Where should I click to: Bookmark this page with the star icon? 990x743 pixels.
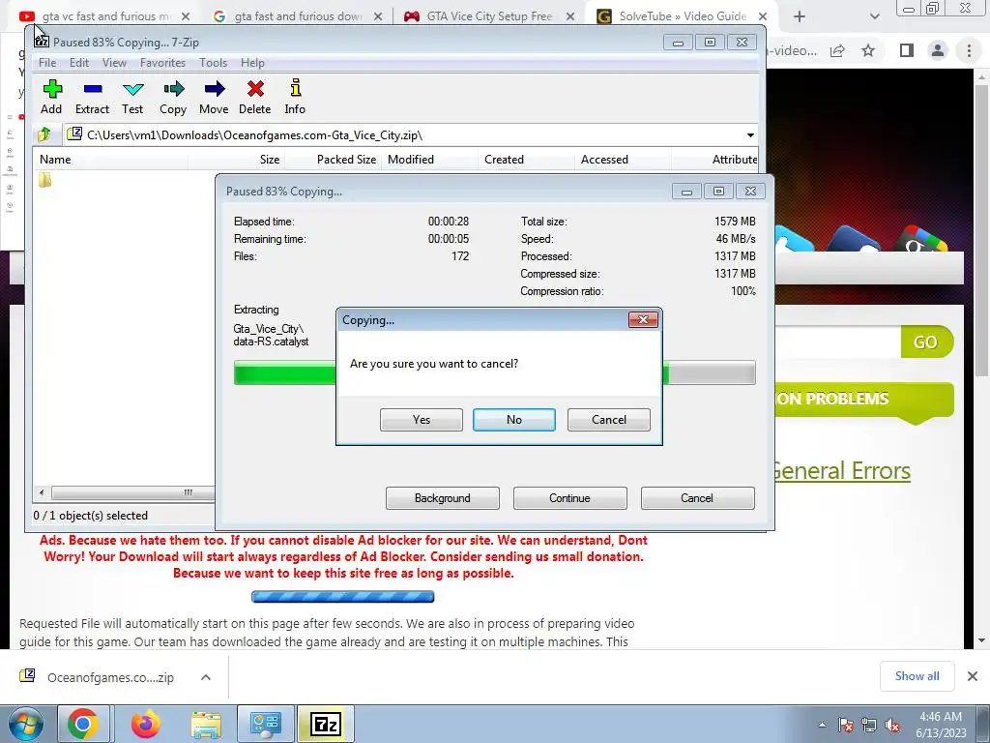point(869,50)
